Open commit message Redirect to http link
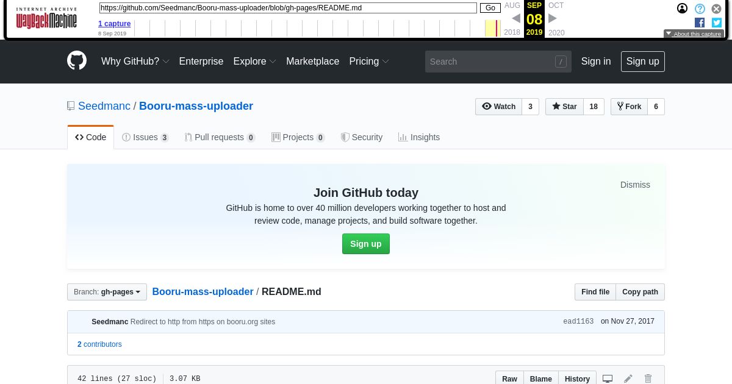 [x=203, y=322]
